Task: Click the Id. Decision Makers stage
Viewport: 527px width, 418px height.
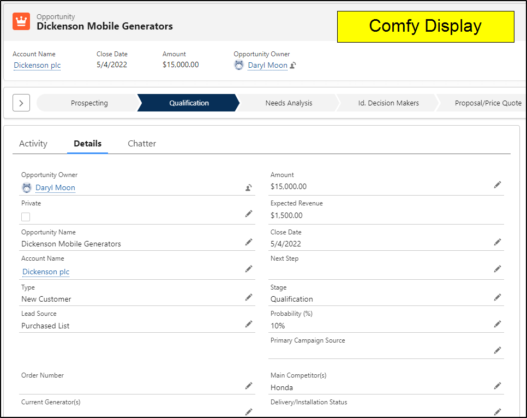Action: [388, 103]
